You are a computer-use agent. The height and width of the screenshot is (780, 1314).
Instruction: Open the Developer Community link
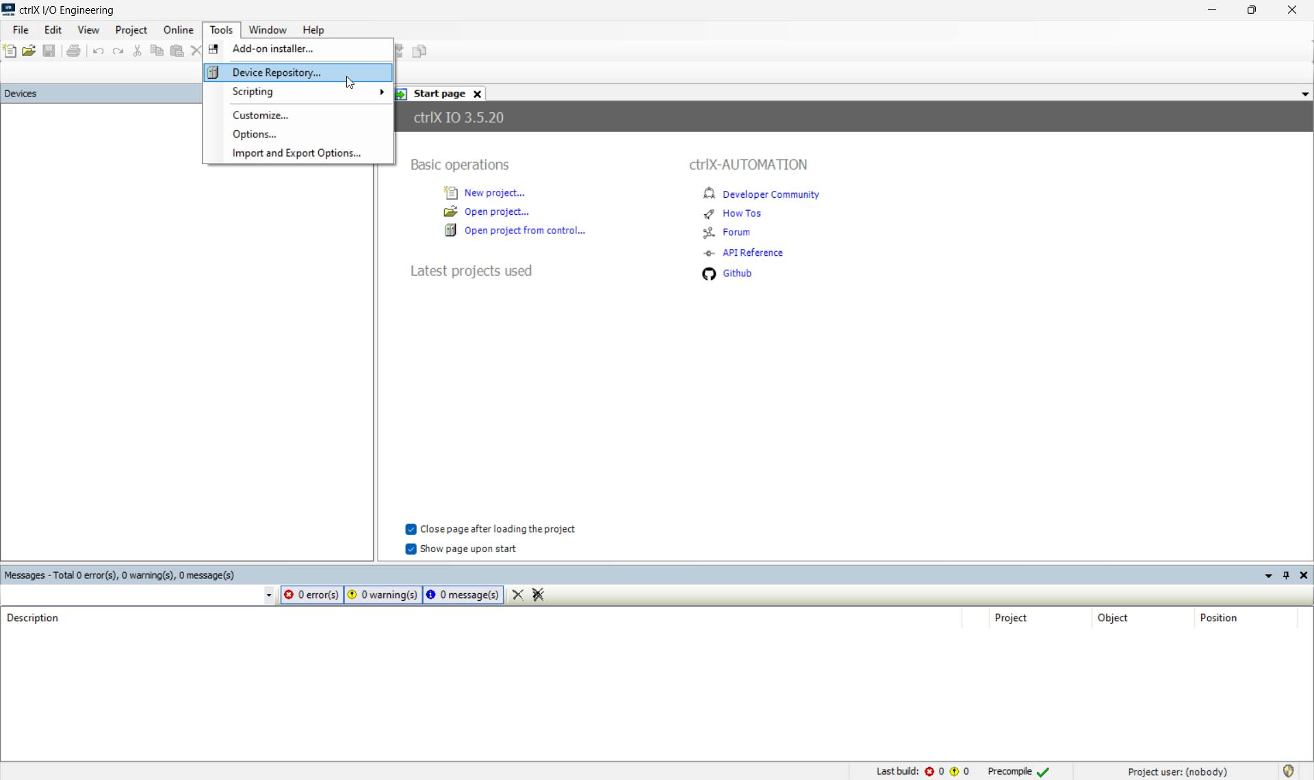click(771, 194)
